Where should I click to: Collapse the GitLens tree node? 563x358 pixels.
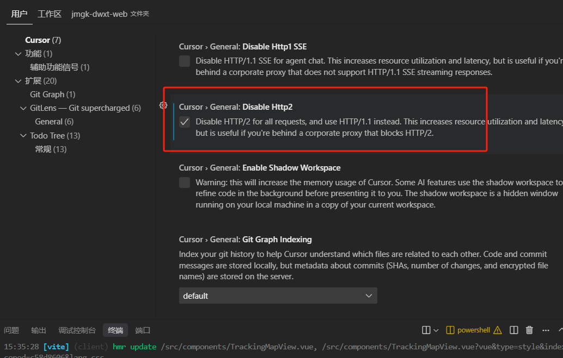pyautogui.click(x=23, y=108)
